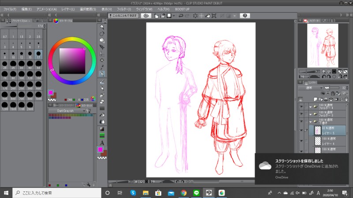
Task: Toggle visibility of レイヤー 5
Action: [300, 130]
